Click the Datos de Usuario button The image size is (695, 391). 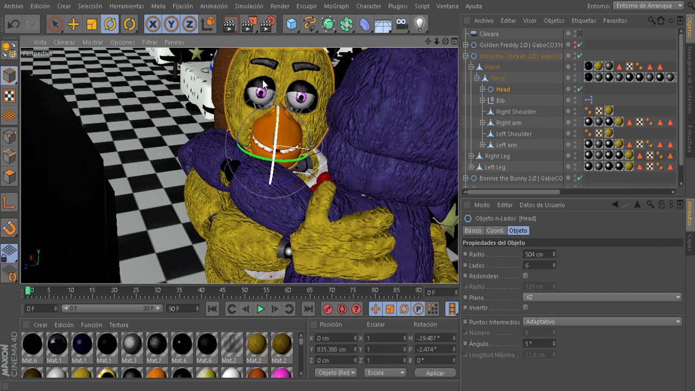point(542,205)
